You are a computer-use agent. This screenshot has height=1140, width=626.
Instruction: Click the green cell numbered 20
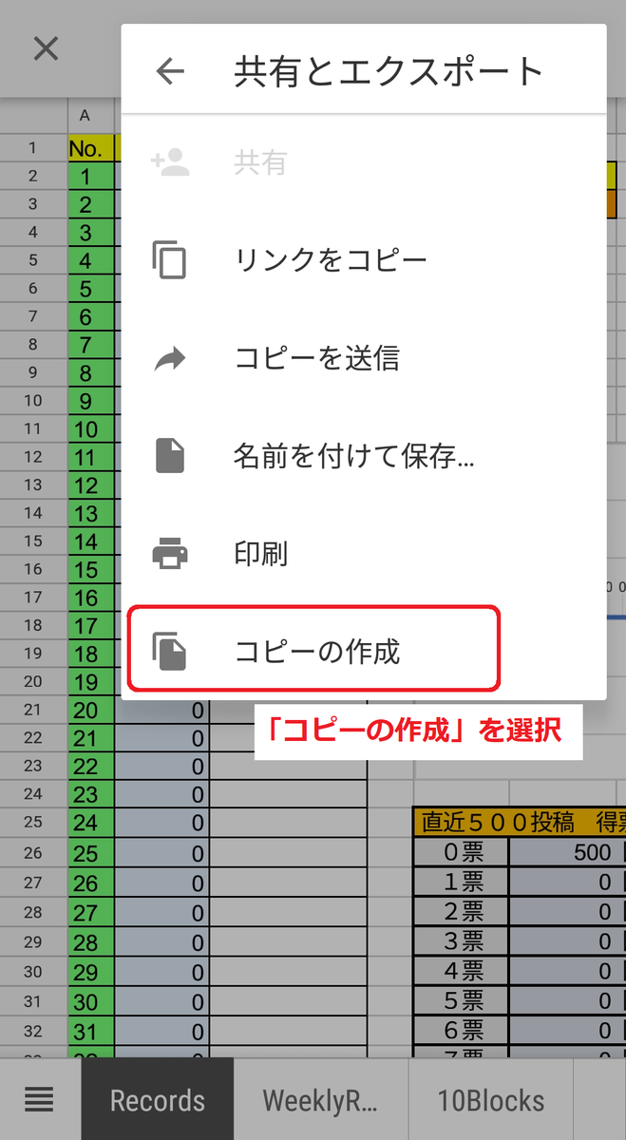click(91, 711)
